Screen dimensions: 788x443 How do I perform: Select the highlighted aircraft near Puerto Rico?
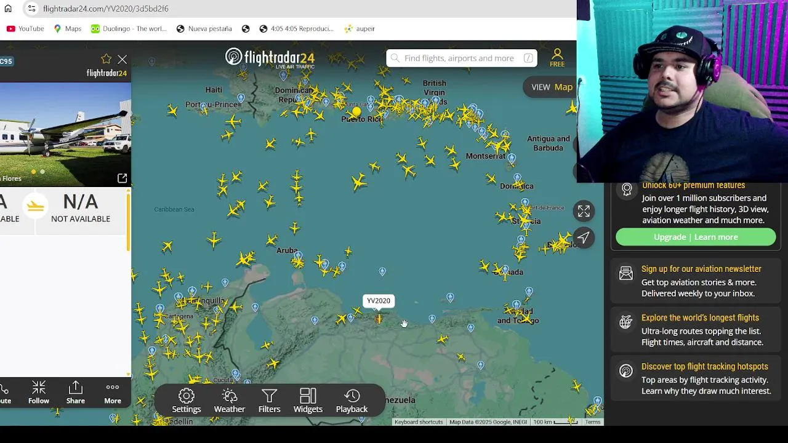pos(356,112)
